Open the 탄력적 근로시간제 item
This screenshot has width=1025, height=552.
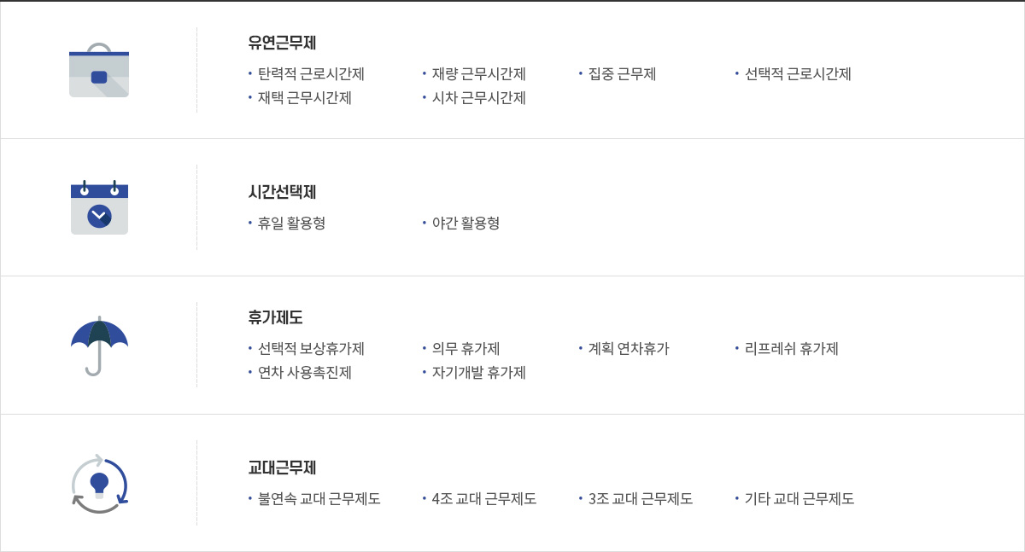(311, 74)
